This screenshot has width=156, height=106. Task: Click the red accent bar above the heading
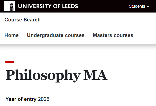click(10, 62)
